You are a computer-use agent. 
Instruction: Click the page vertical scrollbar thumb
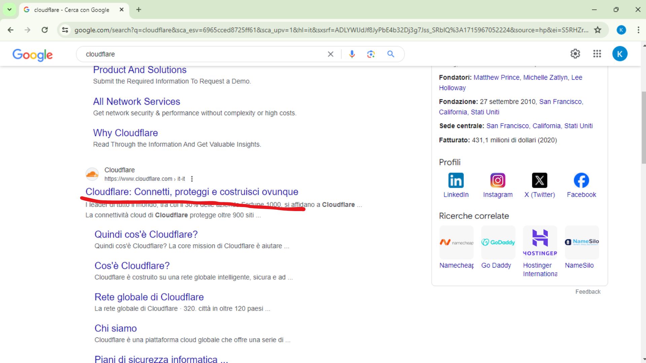(644, 128)
